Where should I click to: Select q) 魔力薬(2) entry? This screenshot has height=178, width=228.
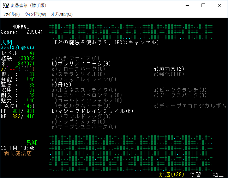click(x=169, y=69)
